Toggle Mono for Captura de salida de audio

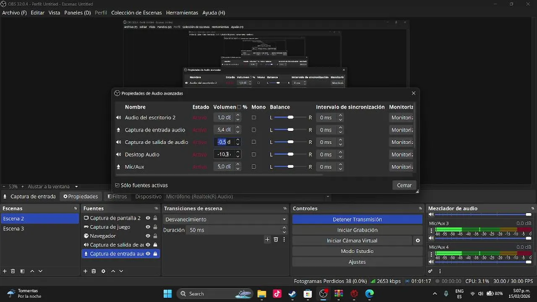[254, 142]
